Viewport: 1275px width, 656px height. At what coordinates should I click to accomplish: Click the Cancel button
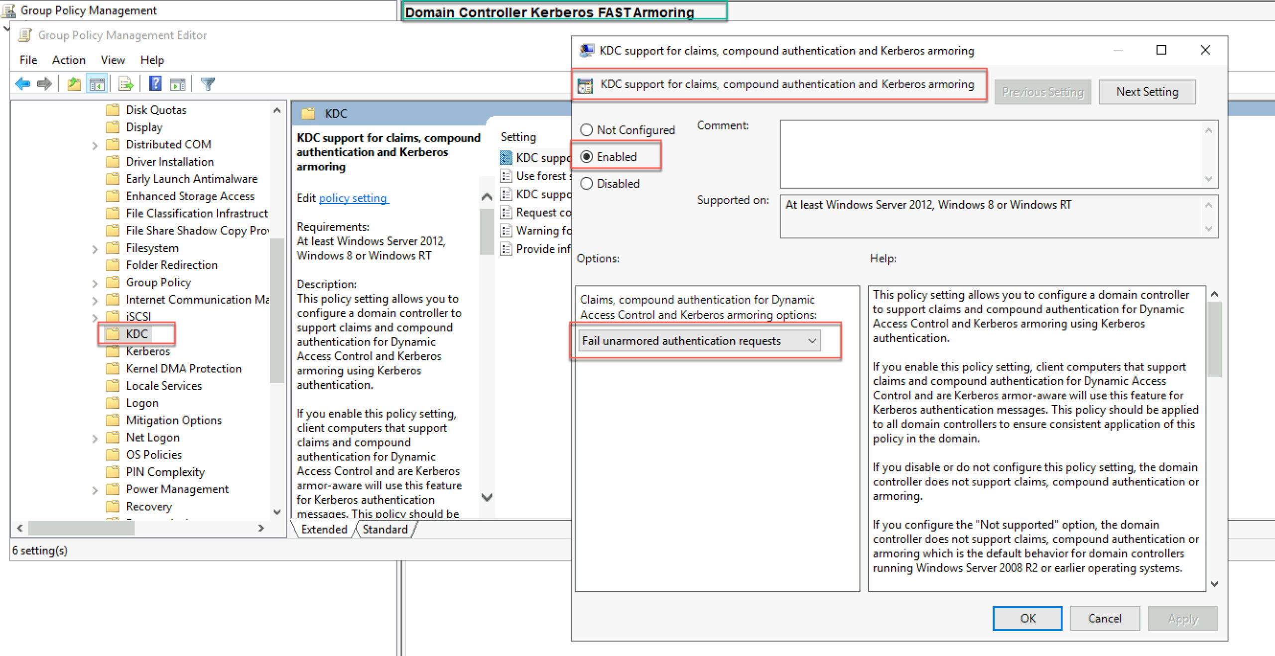[1105, 618]
